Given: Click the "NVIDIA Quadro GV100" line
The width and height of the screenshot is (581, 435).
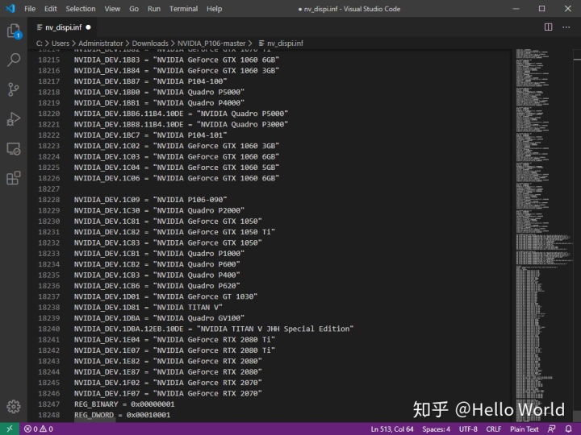Looking at the screenshot, I should point(159,318).
